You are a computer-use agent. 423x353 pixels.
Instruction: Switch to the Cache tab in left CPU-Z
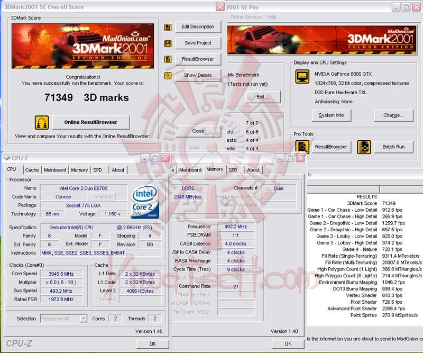[x=32, y=170]
